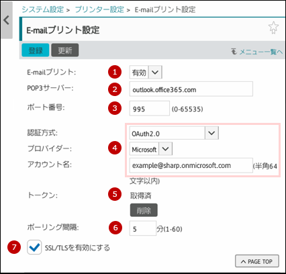Click the ポーリング間隔 input field
The image size is (286, 274).
[x=143, y=228]
